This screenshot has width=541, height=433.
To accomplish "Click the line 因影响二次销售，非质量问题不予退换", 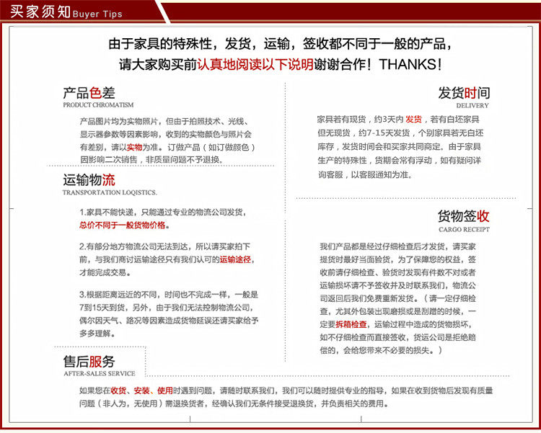I will [x=151, y=160].
